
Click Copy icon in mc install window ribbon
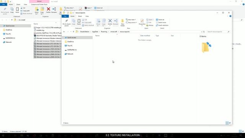coord(12,10)
